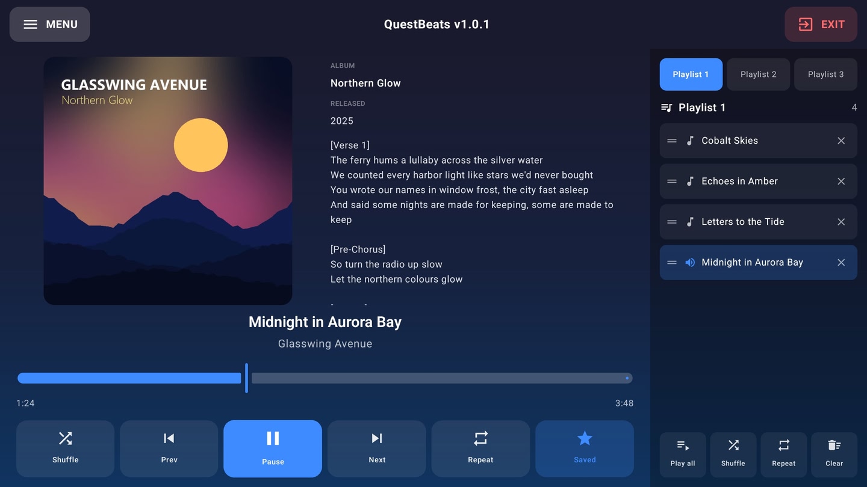
Task: Click music note icon beside Letters to the Tide
Action: [x=690, y=222]
